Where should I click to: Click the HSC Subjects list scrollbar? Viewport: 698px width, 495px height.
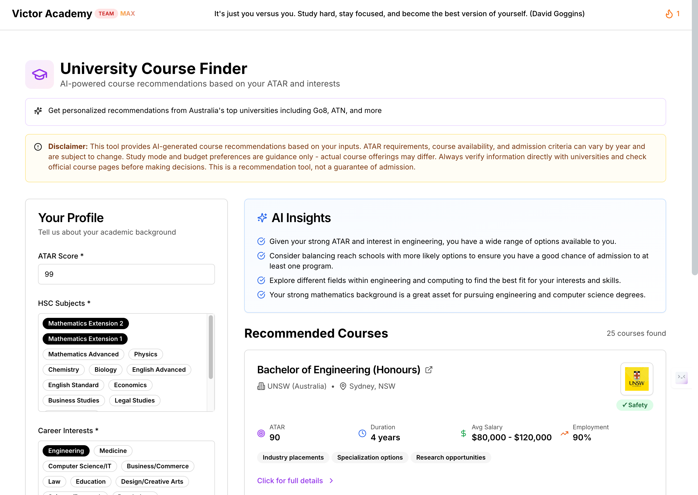click(x=211, y=347)
